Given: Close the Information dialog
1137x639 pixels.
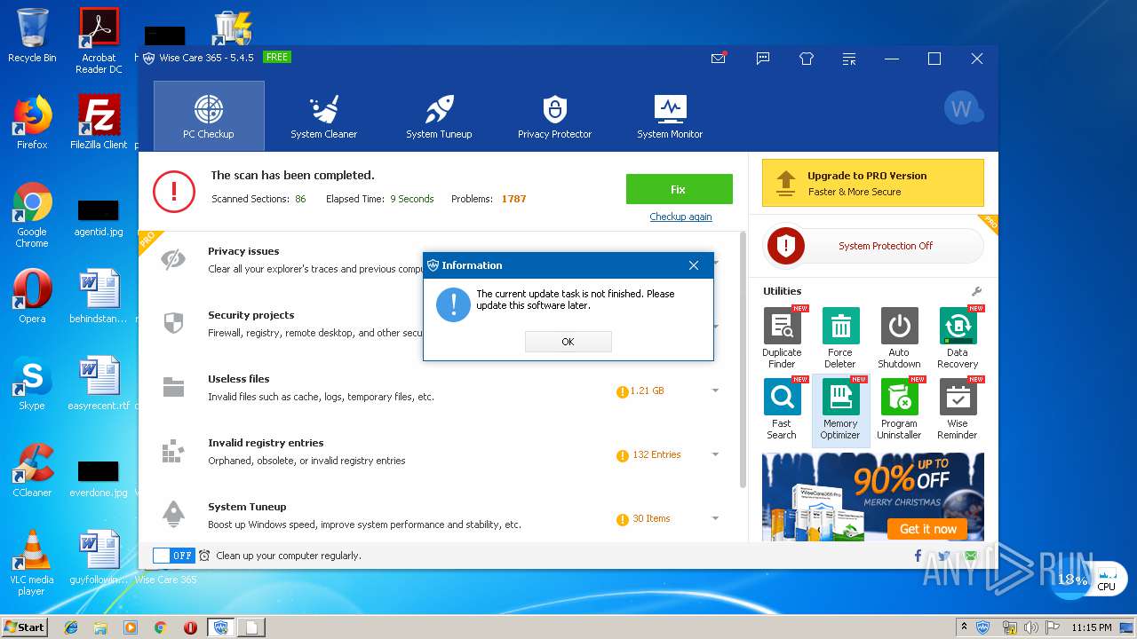Looking at the screenshot, I should pos(694,265).
